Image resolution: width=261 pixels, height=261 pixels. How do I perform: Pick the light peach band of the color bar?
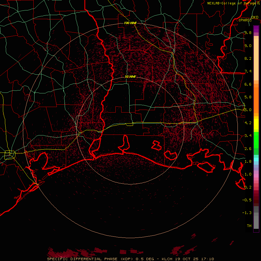[x=256, y=60]
